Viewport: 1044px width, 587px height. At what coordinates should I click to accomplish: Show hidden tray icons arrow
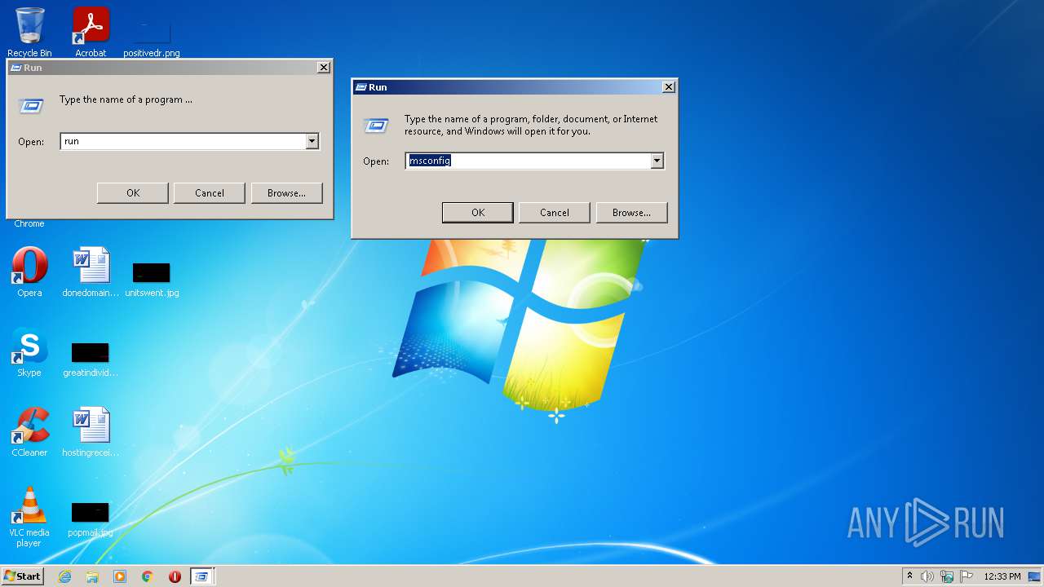tap(909, 576)
